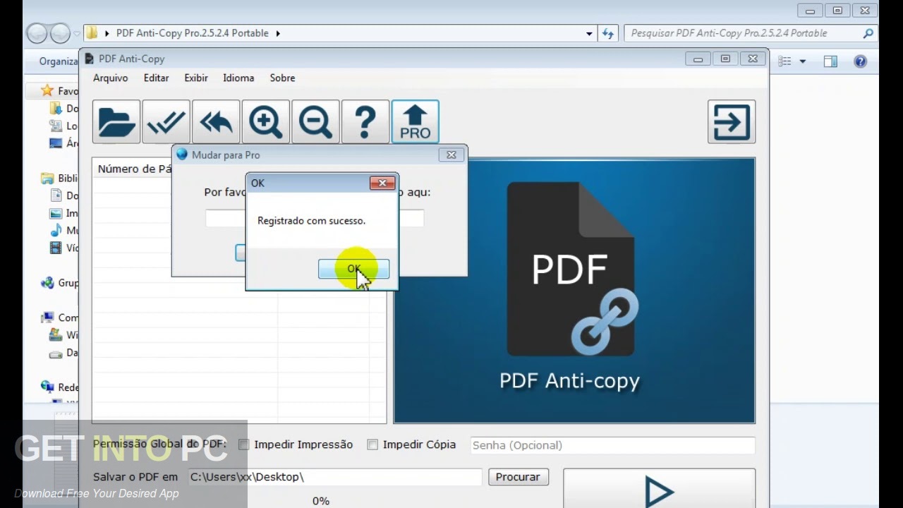Open the Exibir menu
The image size is (903, 508).
[196, 78]
